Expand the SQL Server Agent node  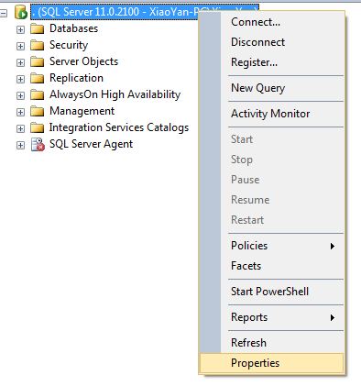point(20,145)
